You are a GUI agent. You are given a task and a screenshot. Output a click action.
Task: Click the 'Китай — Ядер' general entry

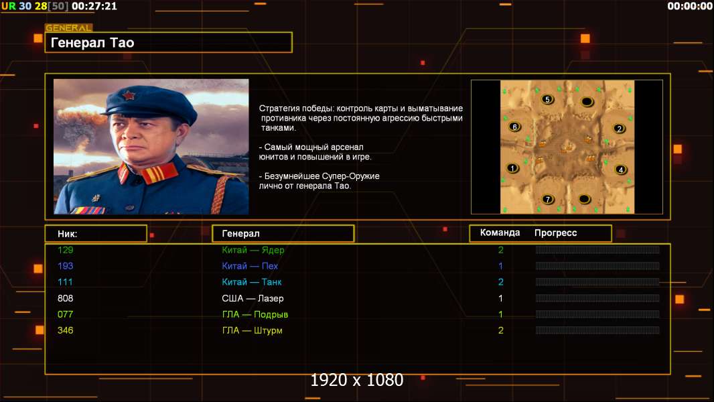[253, 250]
